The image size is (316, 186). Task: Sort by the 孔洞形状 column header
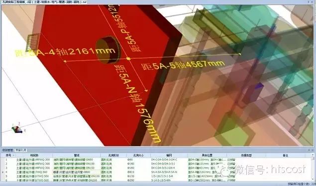point(113,155)
